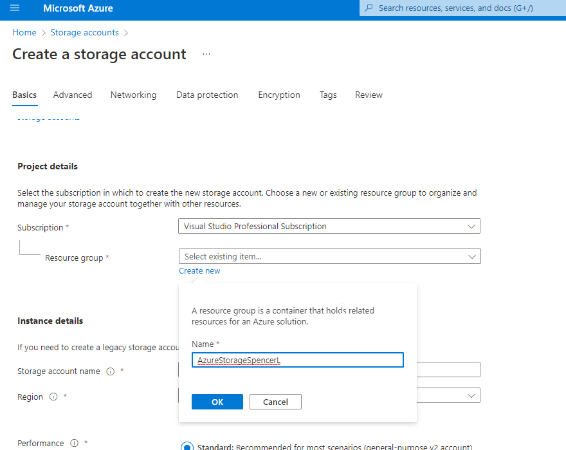Cancel the new resource group popup
Screen dimensions: 566x450
point(275,402)
